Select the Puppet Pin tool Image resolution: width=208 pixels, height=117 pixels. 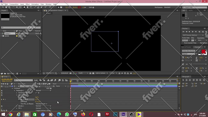[x=50, y=7]
